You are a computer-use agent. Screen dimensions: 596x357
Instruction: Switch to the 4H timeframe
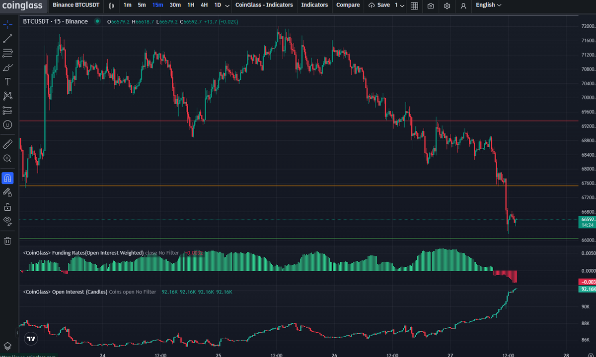click(204, 5)
